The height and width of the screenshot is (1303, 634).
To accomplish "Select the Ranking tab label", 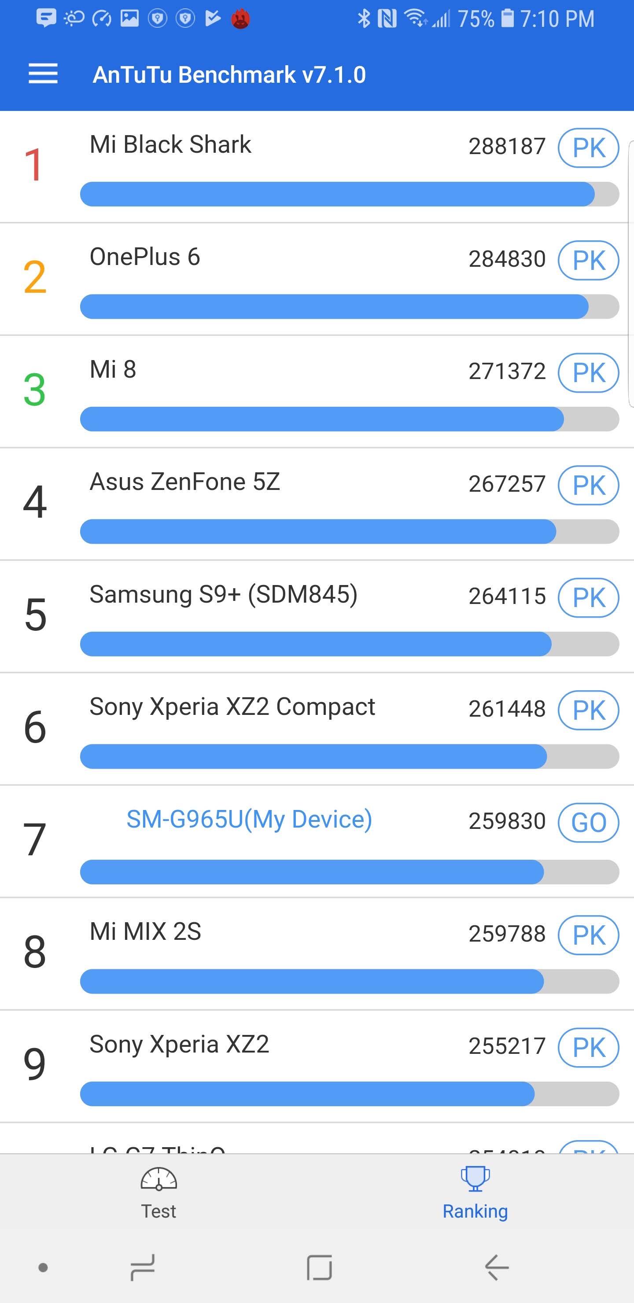I will (x=475, y=1211).
